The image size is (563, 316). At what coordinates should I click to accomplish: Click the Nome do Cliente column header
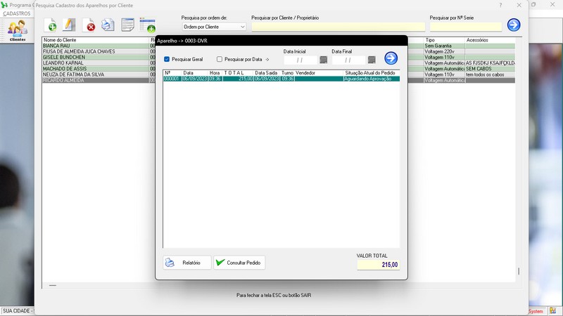[x=96, y=40]
